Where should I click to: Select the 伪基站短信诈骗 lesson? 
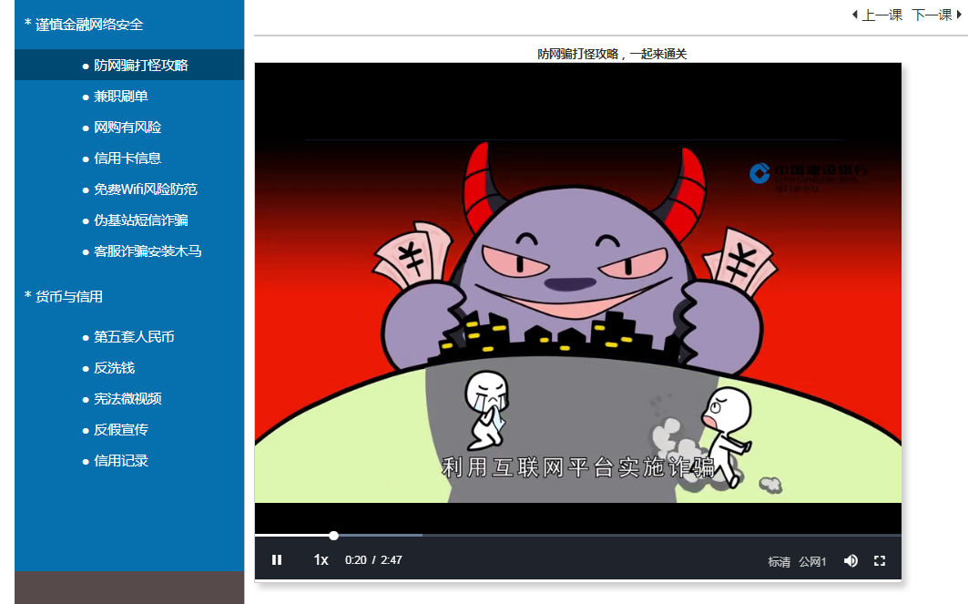point(141,220)
